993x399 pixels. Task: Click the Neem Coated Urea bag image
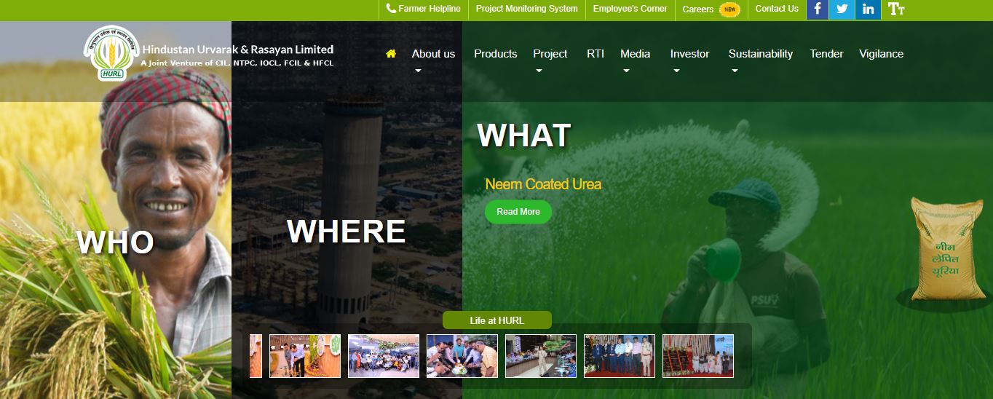click(x=947, y=248)
